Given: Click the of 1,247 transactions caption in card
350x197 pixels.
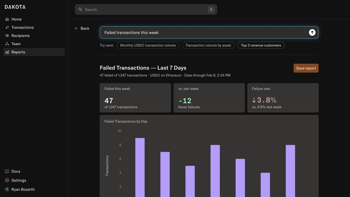Looking at the screenshot, I should pos(121,107).
